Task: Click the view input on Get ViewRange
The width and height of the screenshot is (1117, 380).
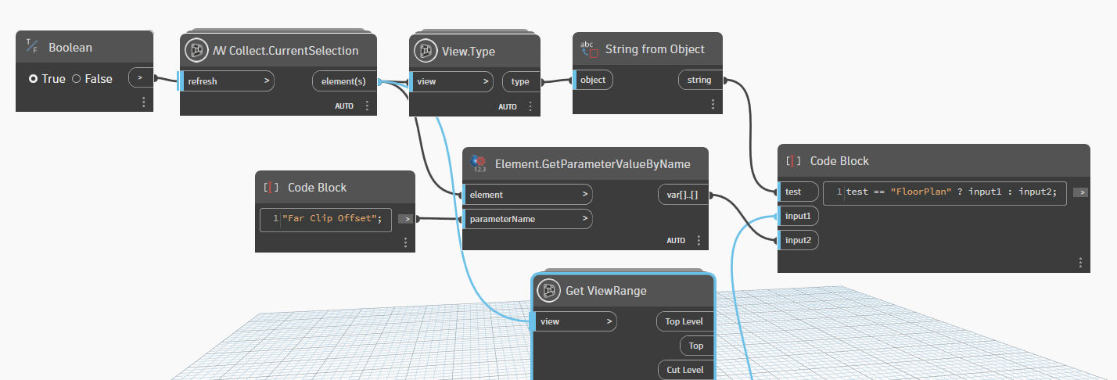Action: pos(575,321)
